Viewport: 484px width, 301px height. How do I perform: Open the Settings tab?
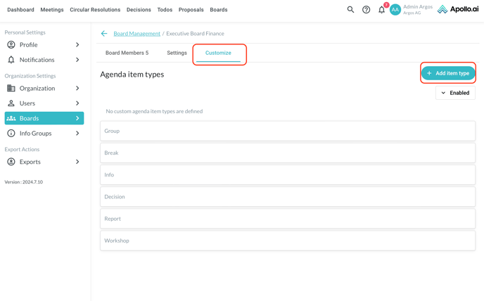pyautogui.click(x=177, y=53)
